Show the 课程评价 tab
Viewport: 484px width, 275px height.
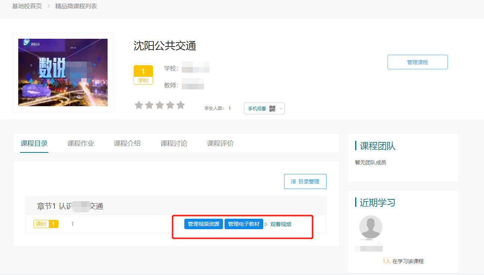220,143
